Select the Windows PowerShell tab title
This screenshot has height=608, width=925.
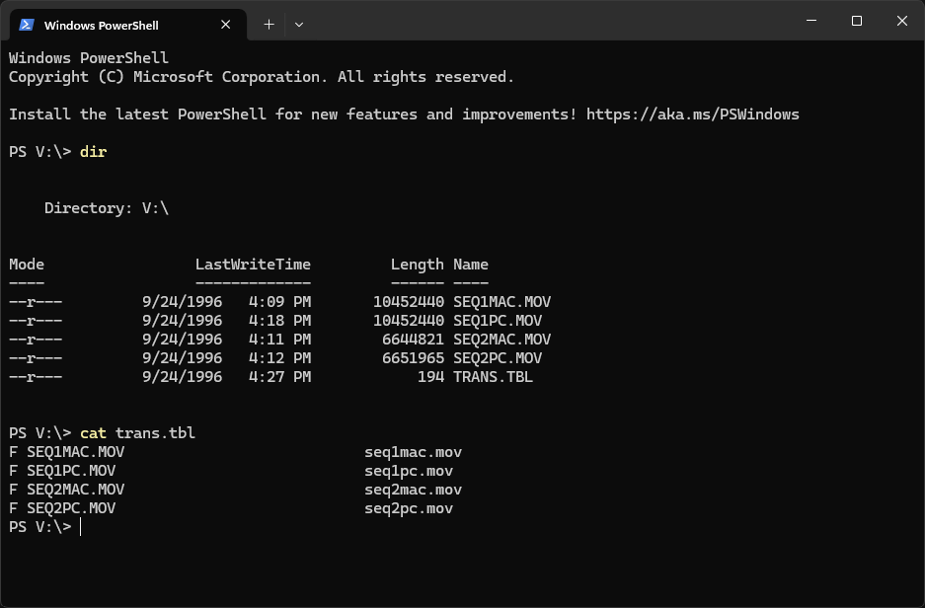[x=102, y=25]
